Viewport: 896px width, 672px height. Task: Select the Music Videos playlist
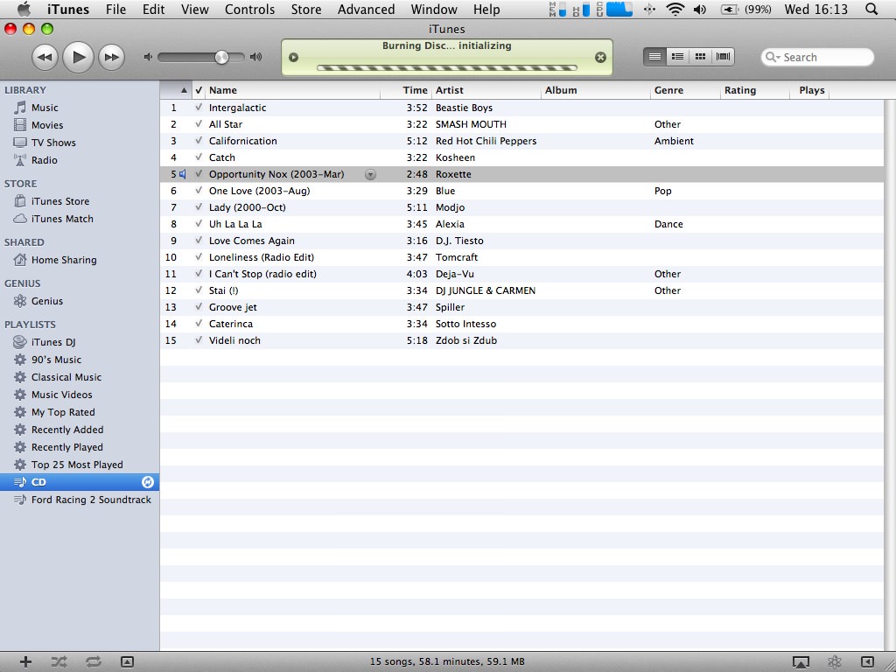coord(62,395)
